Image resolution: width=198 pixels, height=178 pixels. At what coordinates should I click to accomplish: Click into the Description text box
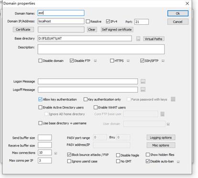(101, 49)
